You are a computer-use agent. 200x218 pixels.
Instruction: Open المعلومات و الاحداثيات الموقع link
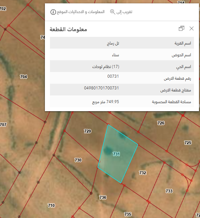[x=80, y=12]
